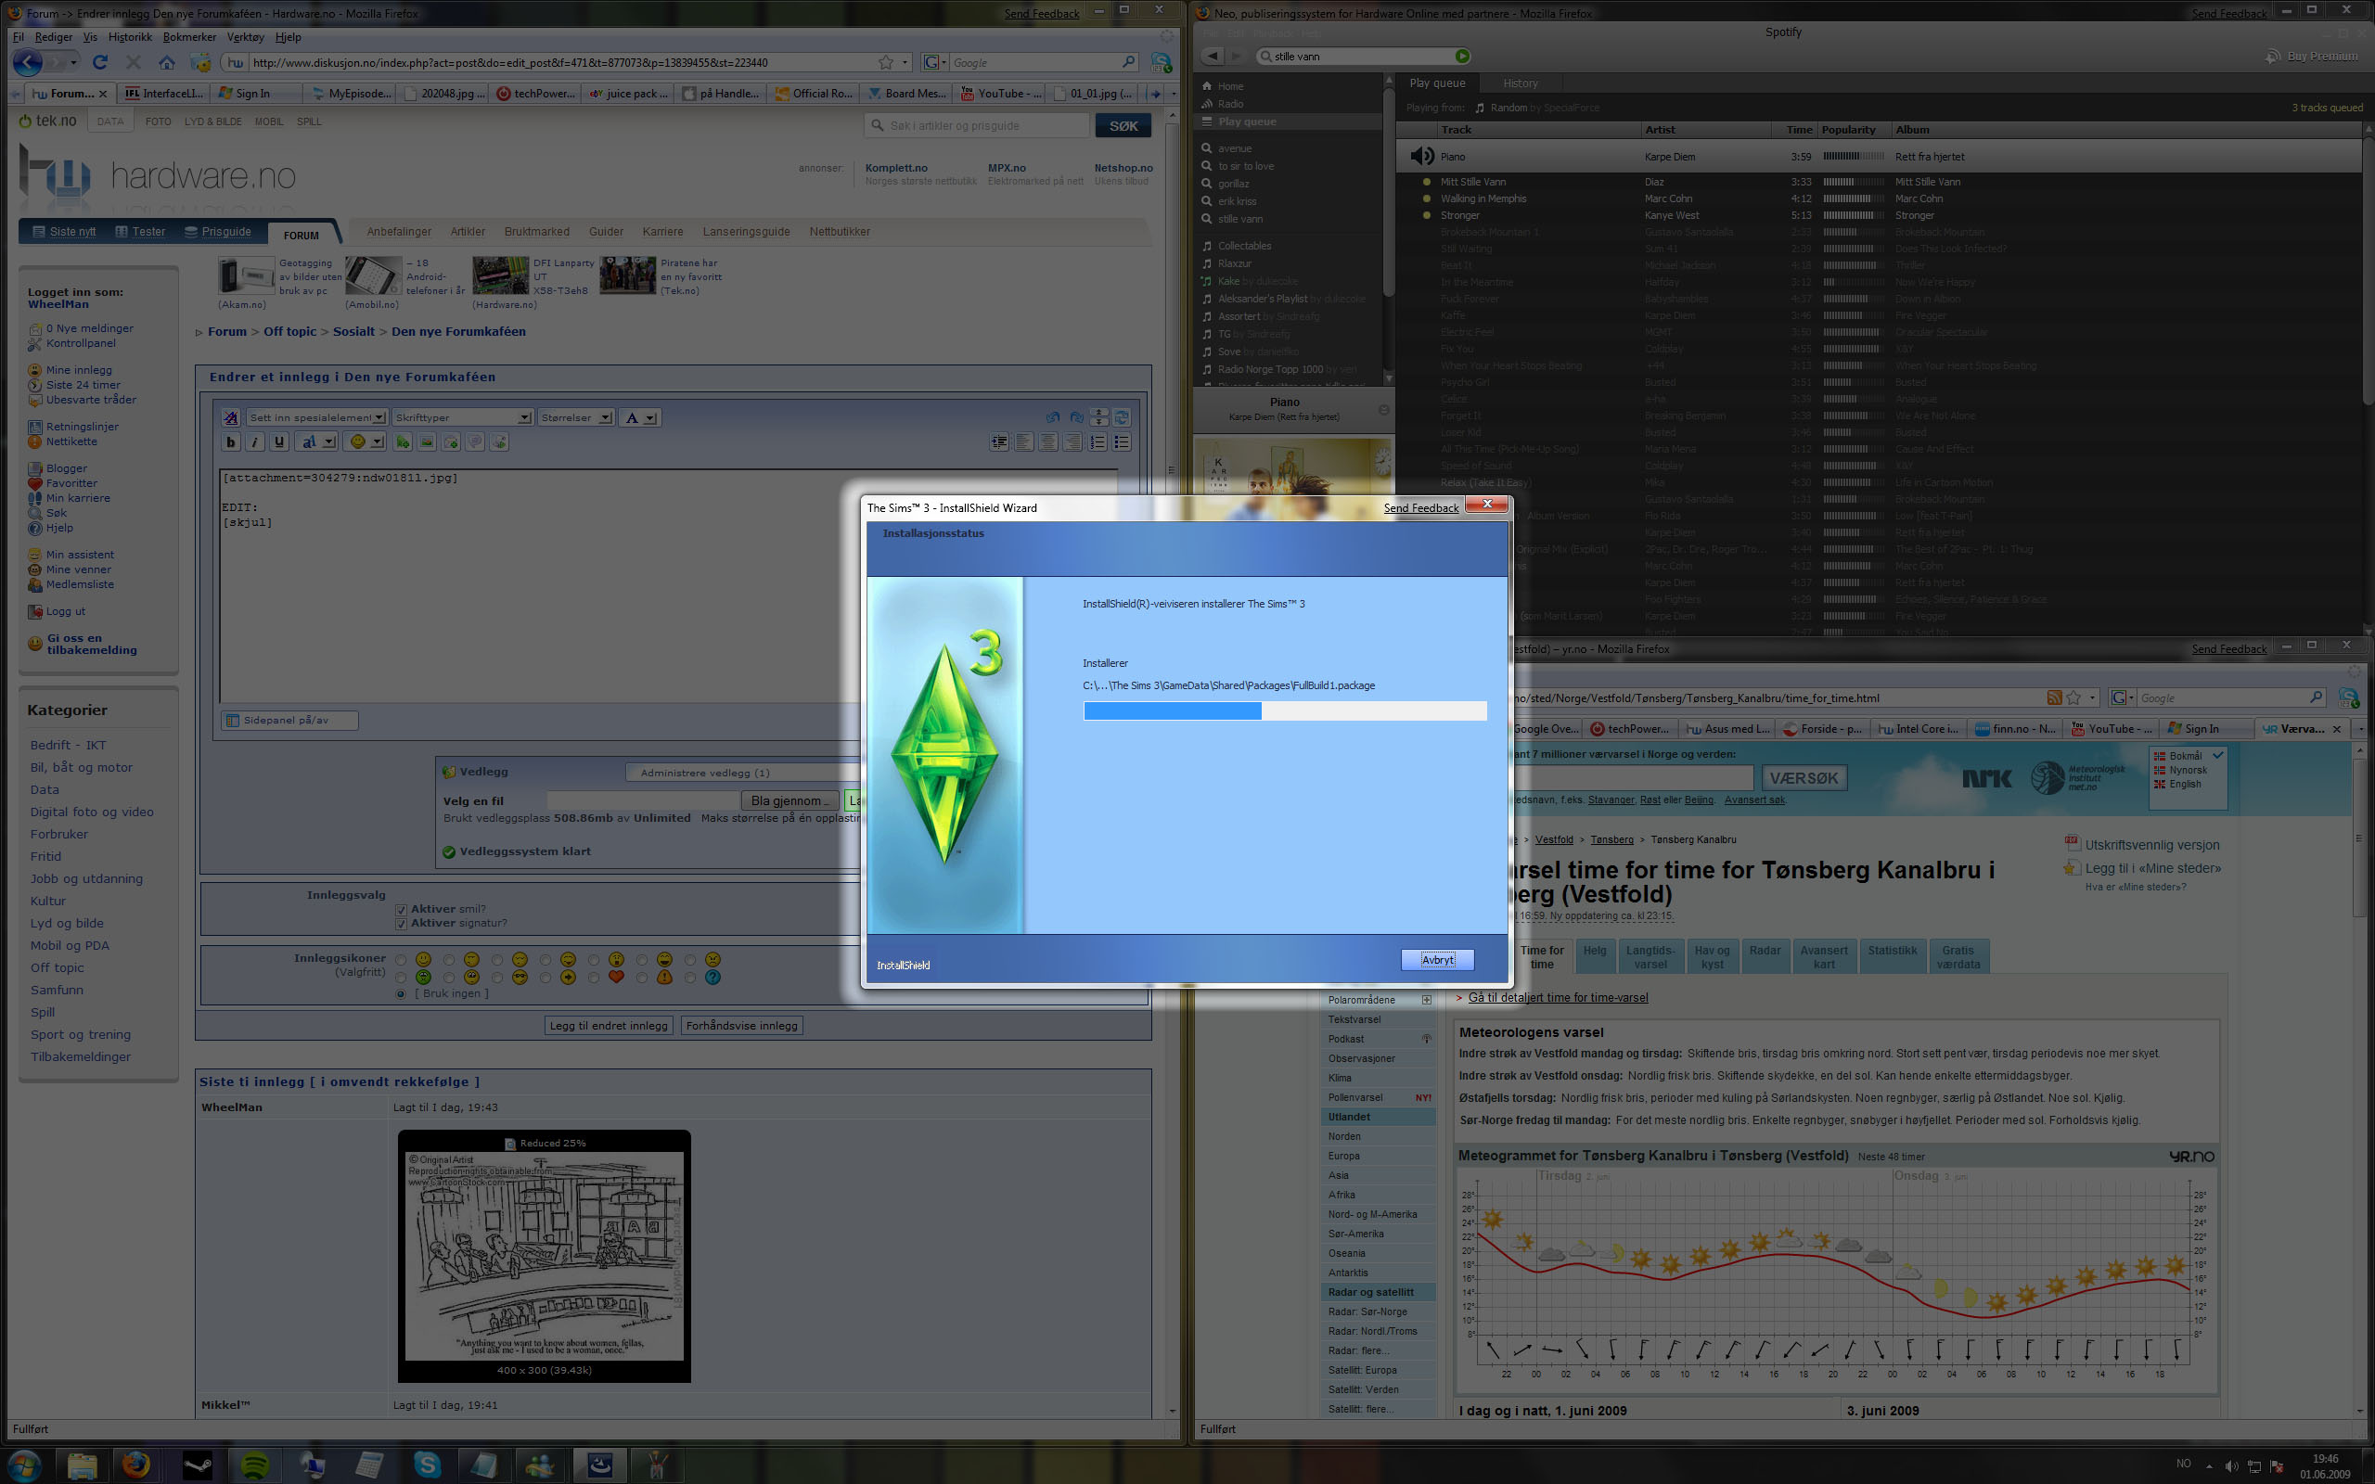Align text right in forum editor
The width and height of the screenshot is (2375, 1484).
[x=1072, y=441]
